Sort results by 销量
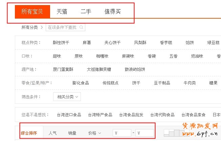Image resolution: width=221 pixels, height=141 pixels. pyautogui.click(x=72, y=133)
